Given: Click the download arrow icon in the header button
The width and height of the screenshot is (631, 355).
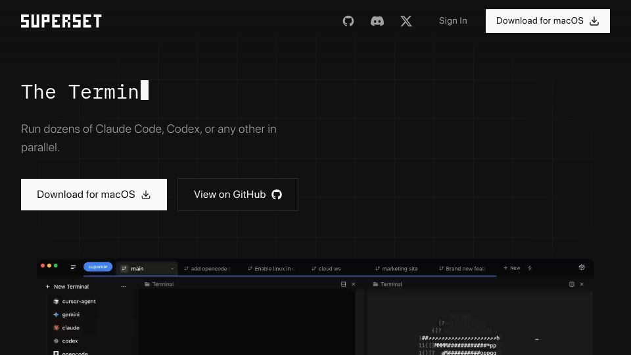Looking at the screenshot, I should (x=594, y=21).
